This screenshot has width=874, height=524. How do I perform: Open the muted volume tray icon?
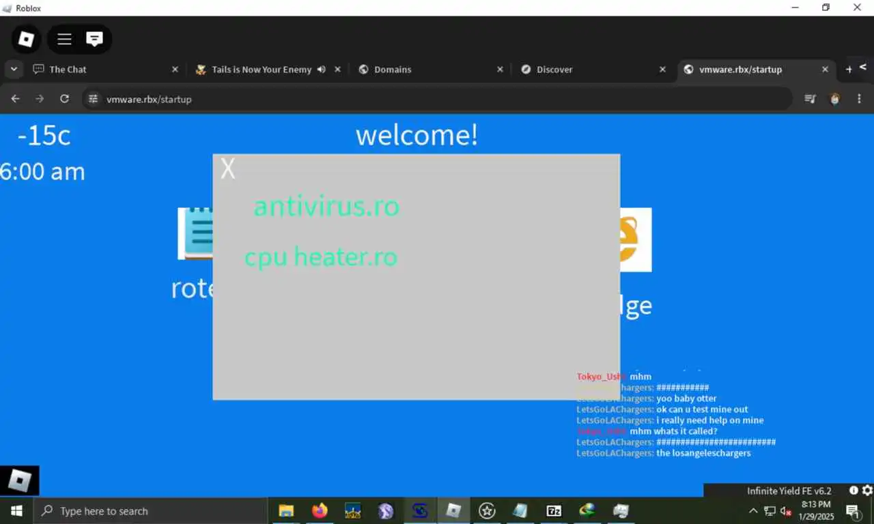(x=786, y=510)
